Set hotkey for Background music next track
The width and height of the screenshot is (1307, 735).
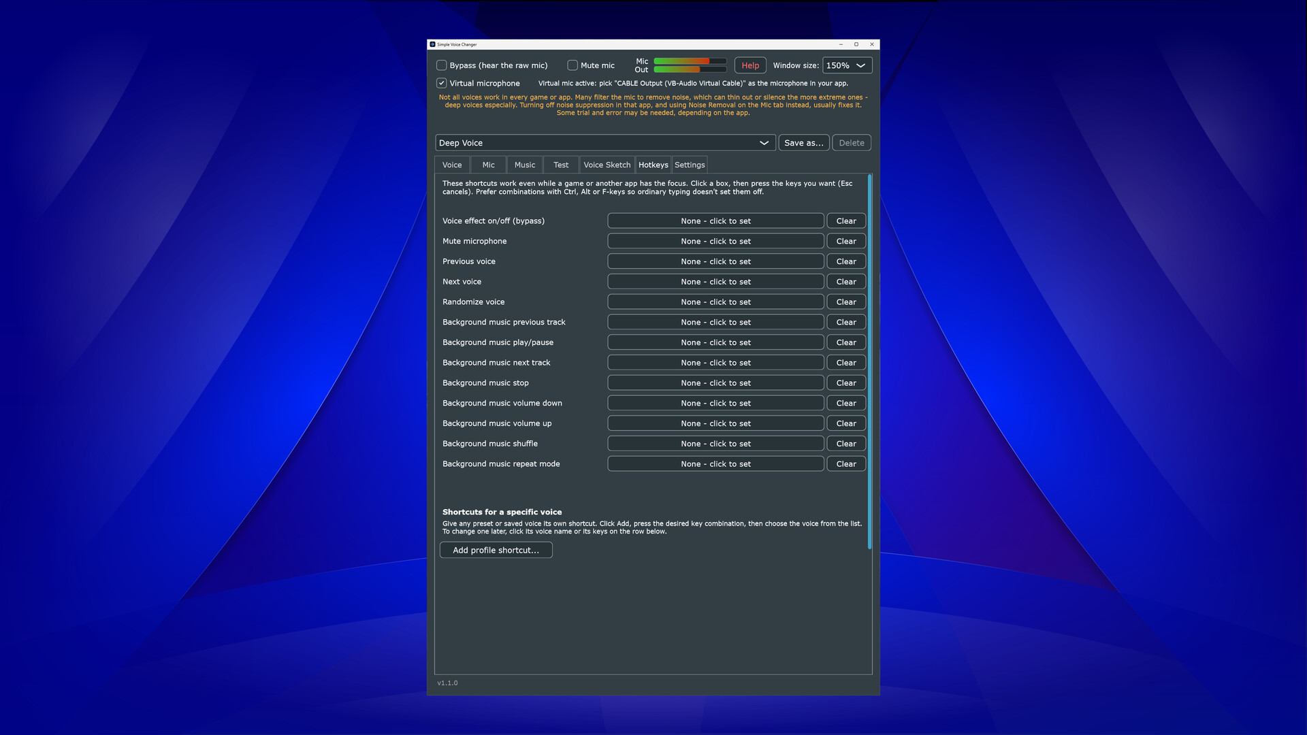tap(715, 363)
